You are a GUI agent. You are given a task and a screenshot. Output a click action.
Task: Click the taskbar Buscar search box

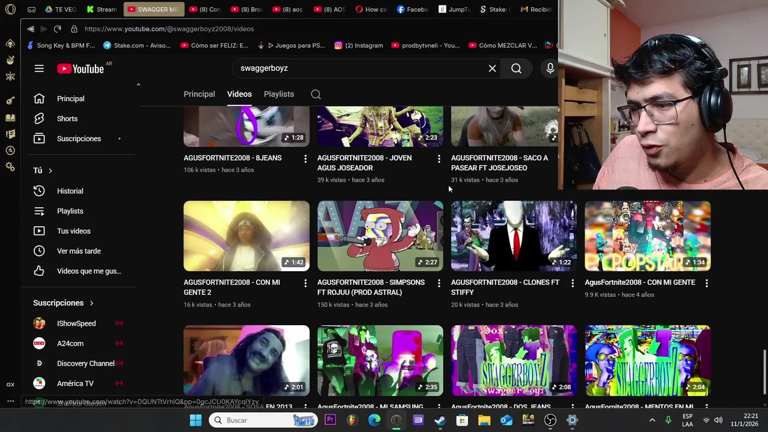pos(264,420)
